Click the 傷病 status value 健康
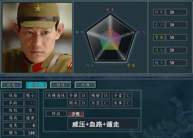This screenshot has height=138, width=193. (x=30, y=118)
